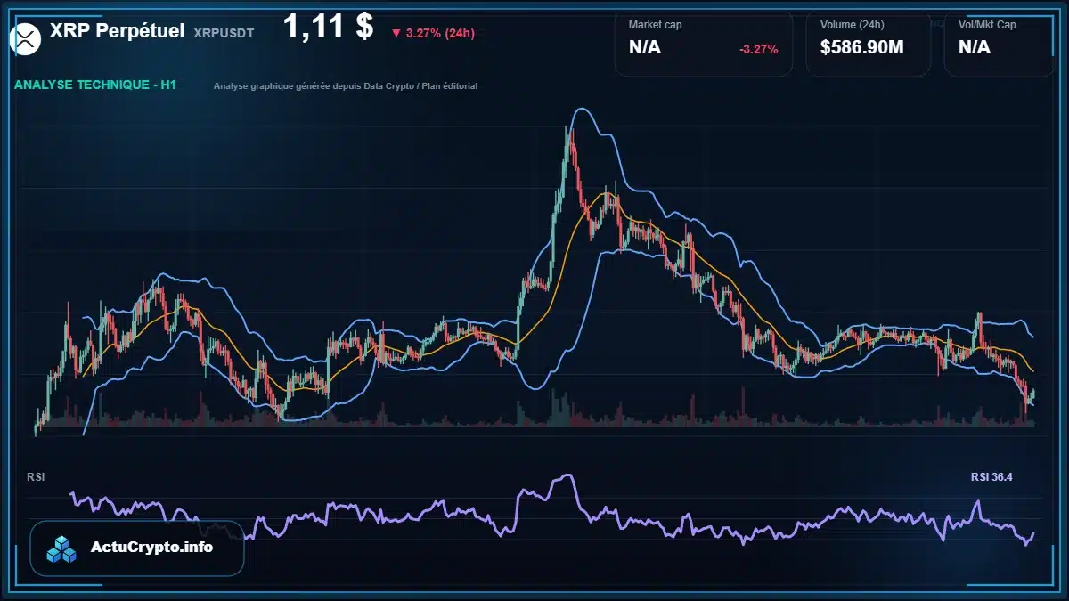This screenshot has height=601, width=1069.
Task: Click the Market cap N/A value
Action: coord(645,48)
